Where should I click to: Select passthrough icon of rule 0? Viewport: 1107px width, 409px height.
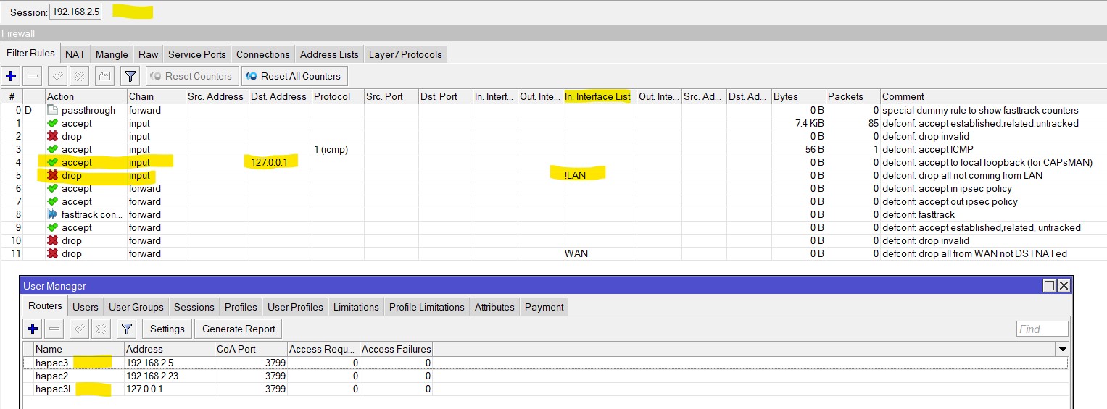point(52,110)
